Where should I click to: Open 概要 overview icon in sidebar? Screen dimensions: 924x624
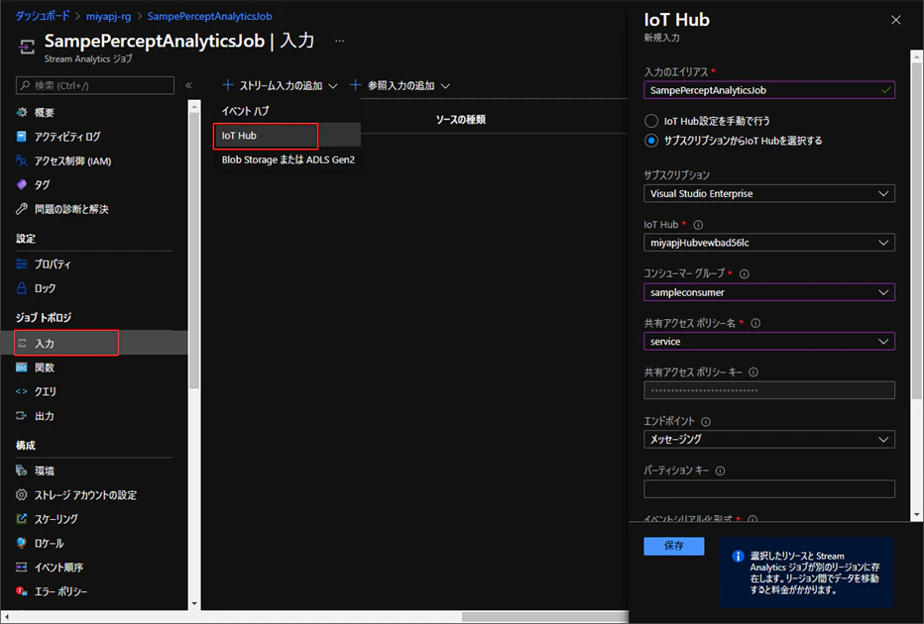[x=22, y=112]
